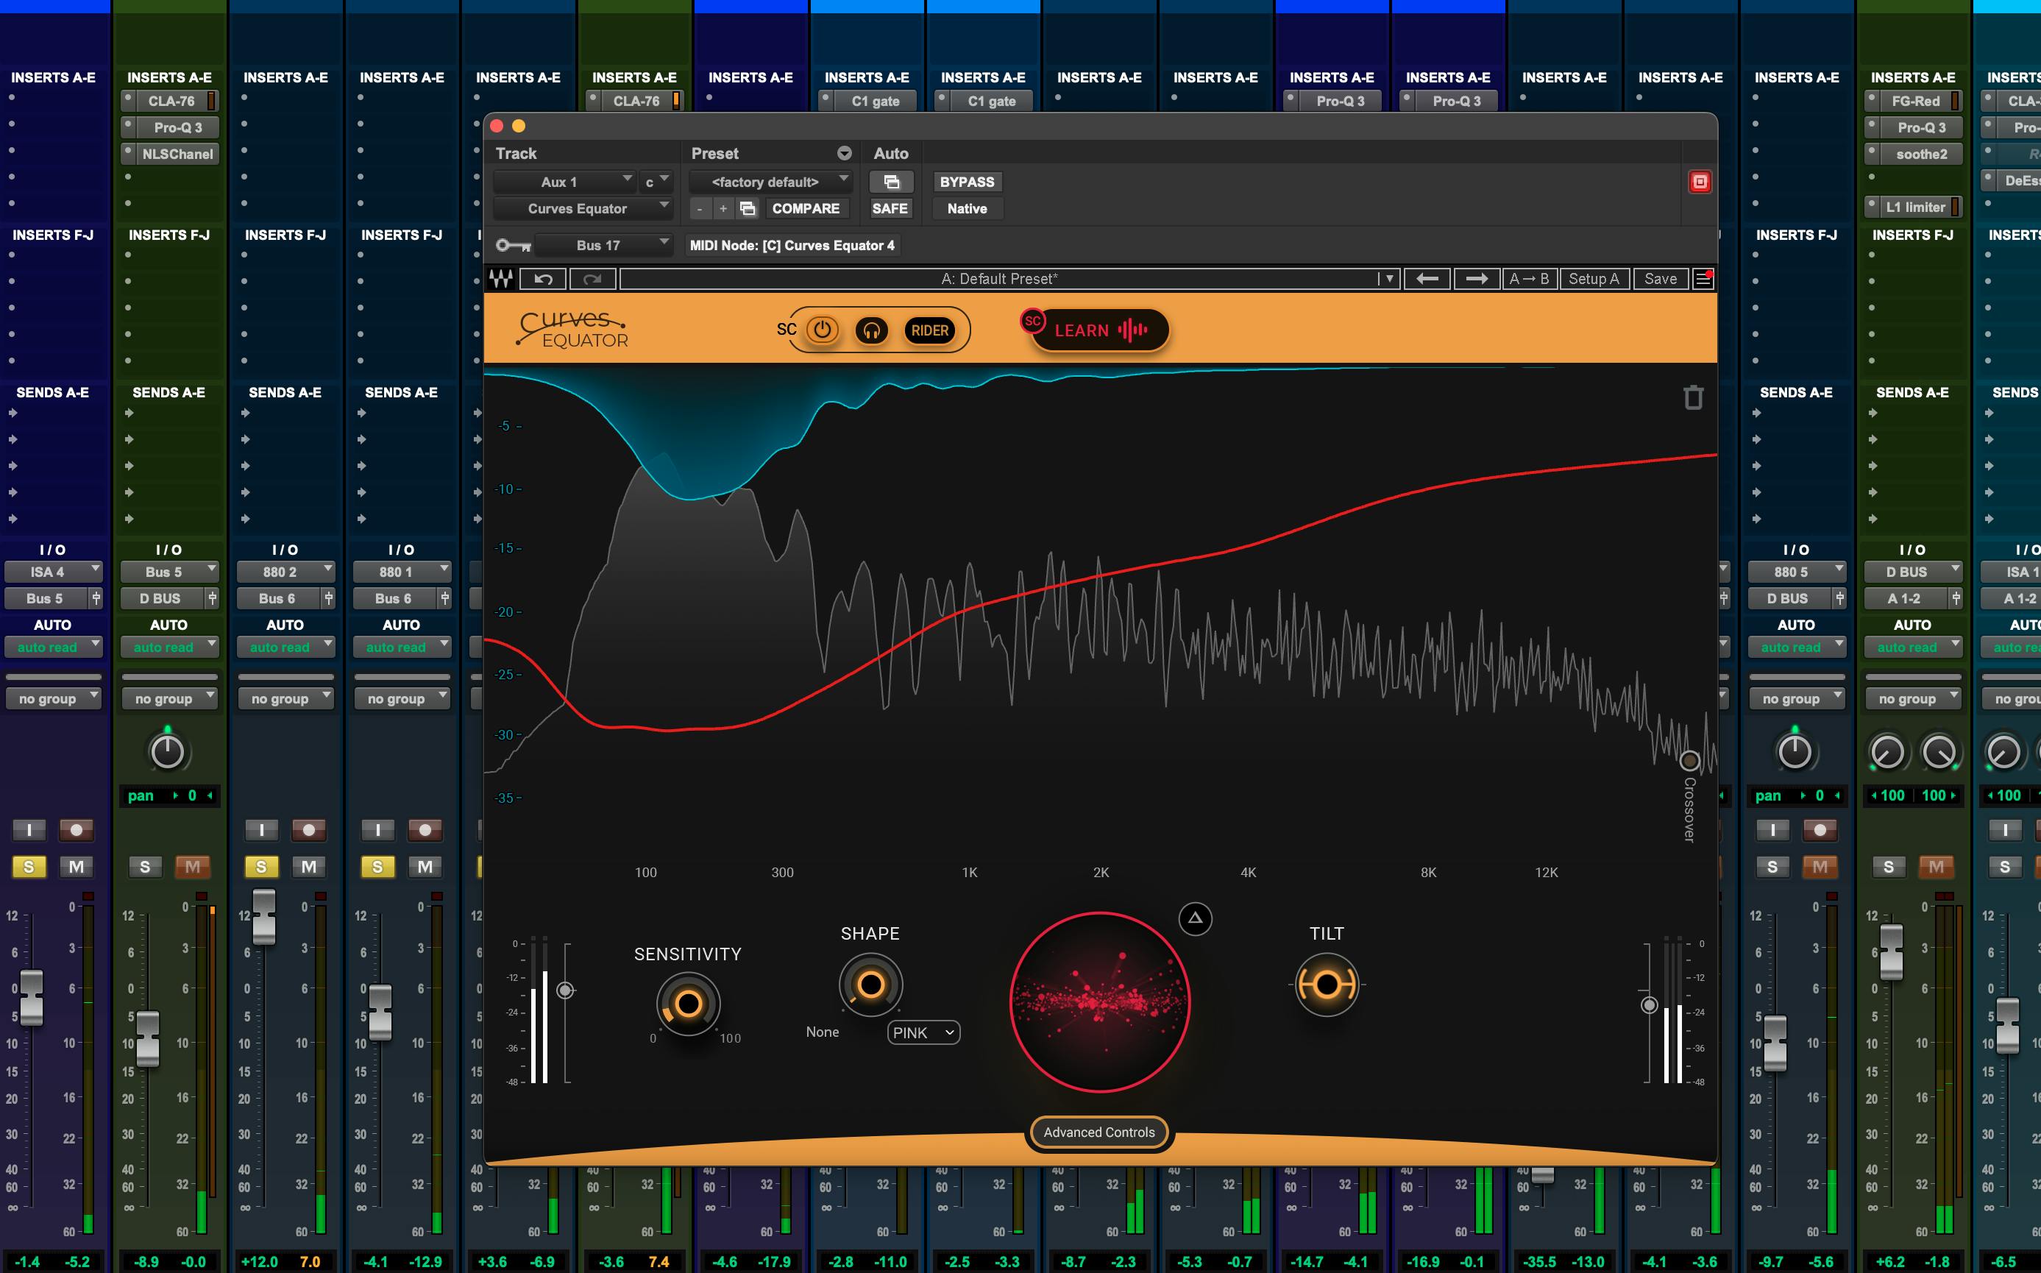
Task: Click the Advanced Controls button
Action: [x=1098, y=1132]
